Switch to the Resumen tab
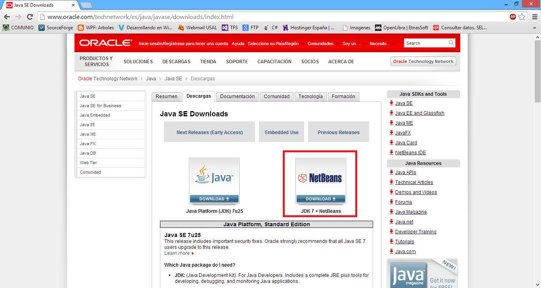 (166, 97)
